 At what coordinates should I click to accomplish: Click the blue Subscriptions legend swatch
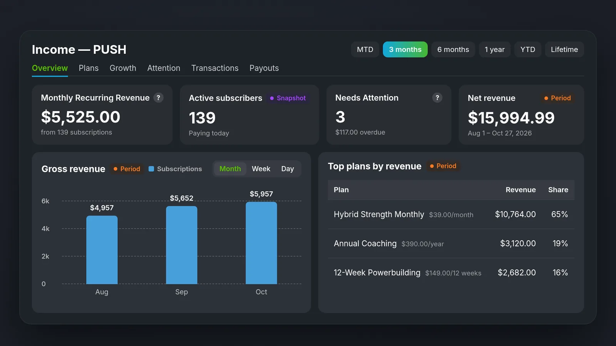point(151,169)
